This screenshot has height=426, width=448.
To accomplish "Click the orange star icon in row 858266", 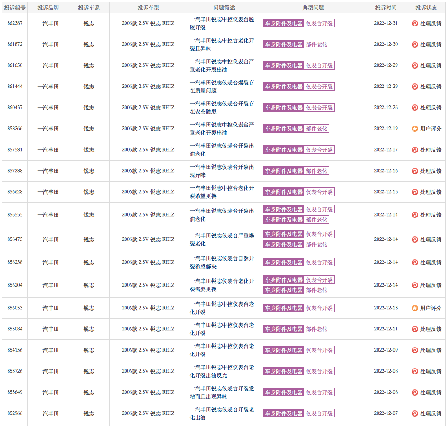I will coord(415,129).
